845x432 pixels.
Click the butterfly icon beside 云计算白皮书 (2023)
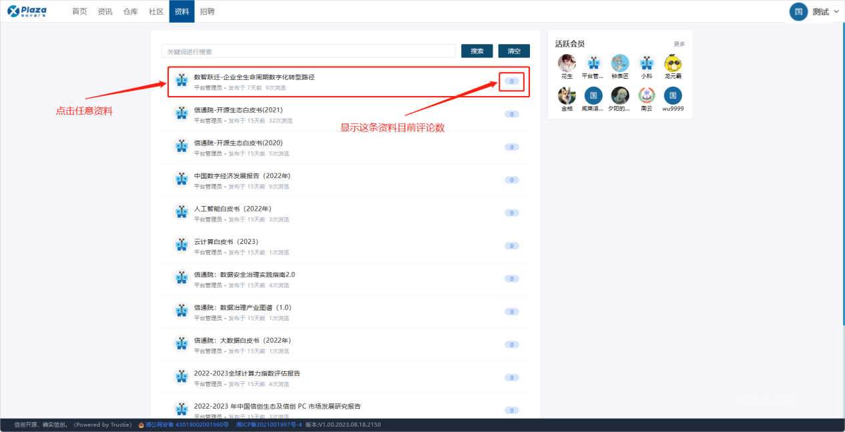(182, 245)
